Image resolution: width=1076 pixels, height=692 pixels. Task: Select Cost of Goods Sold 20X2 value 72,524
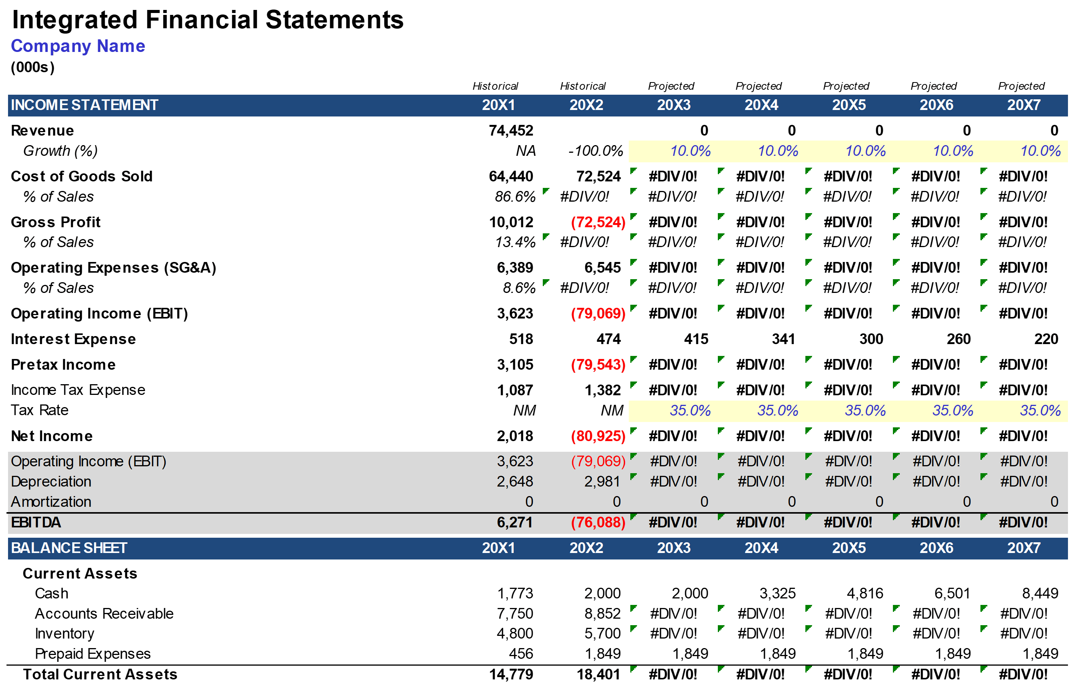coord(599,176)
